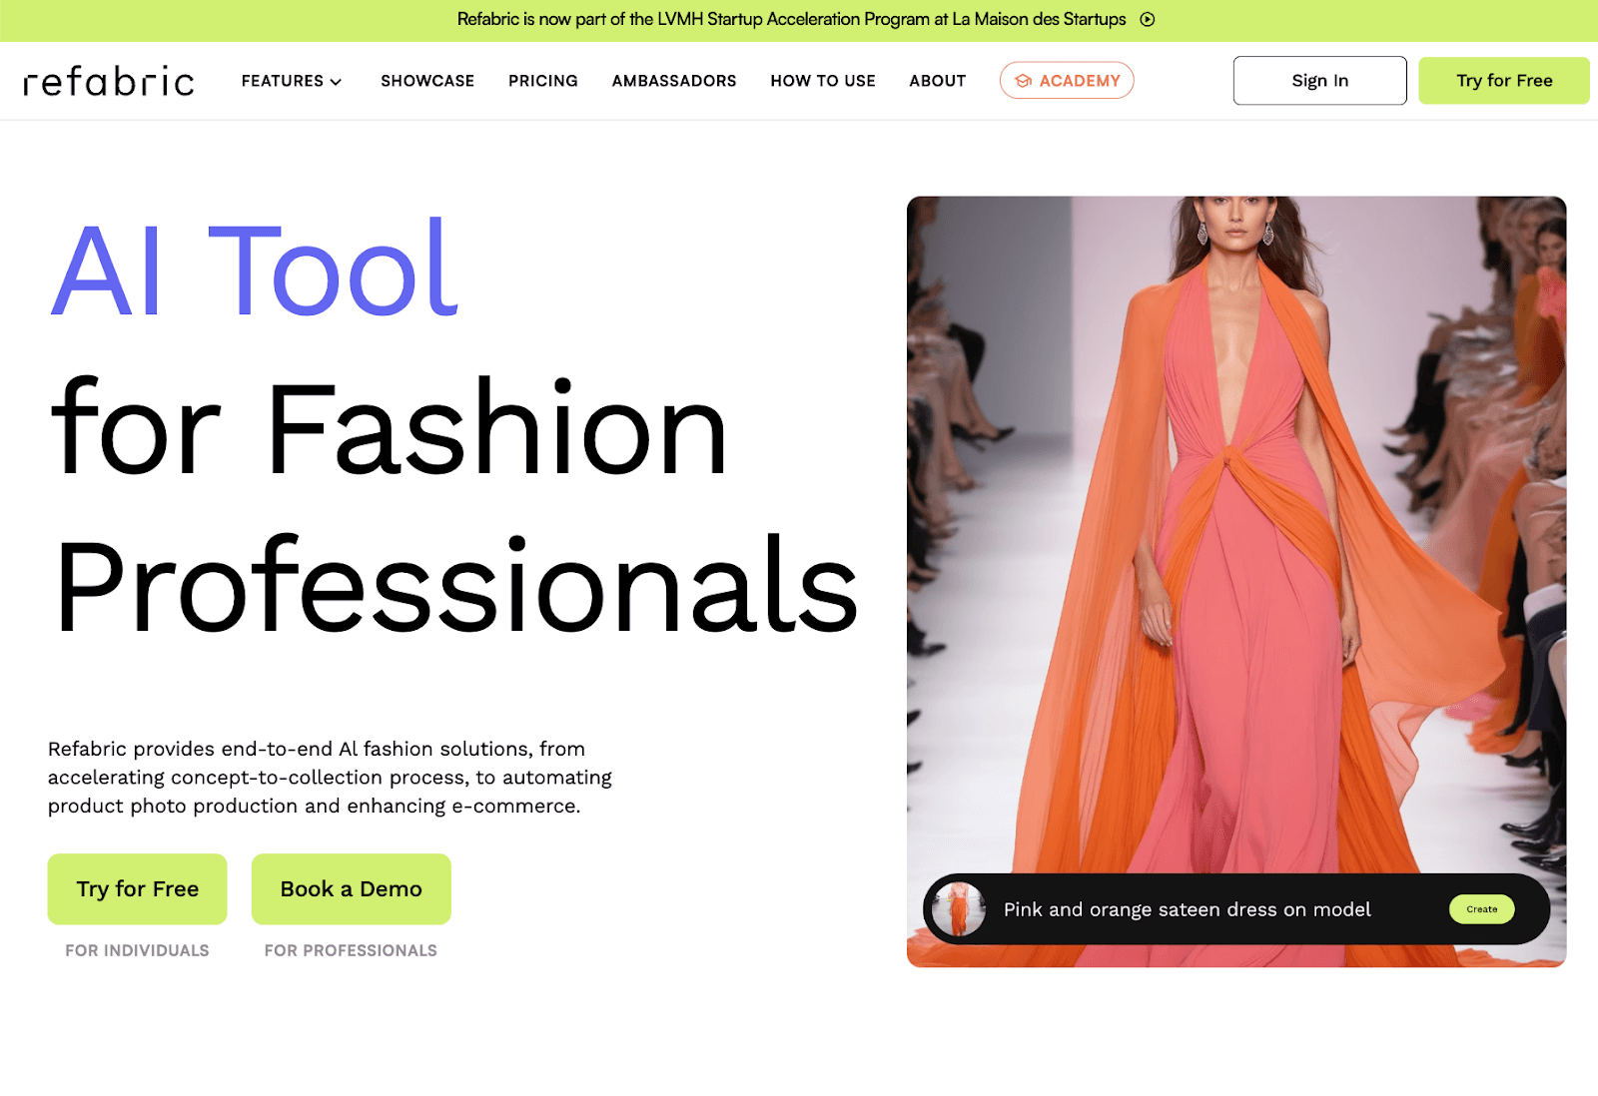The height and width of the screenshot is (1096, 1598).
Task: Click the Sign In button
Action: (1320, 81)
